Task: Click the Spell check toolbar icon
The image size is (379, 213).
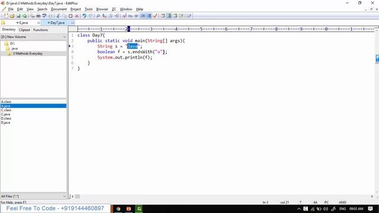Action: (x=44, y=16)
